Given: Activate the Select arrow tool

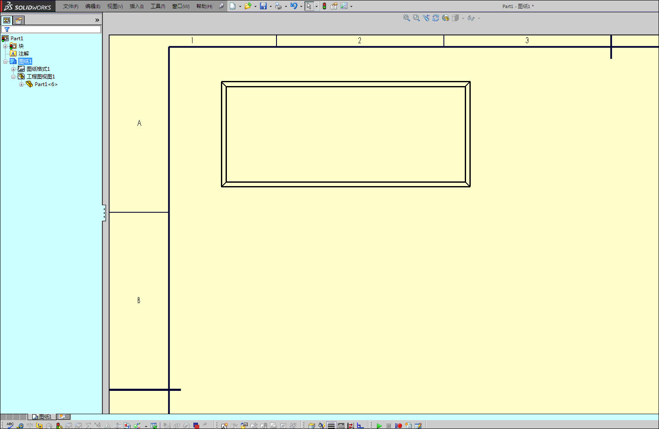Looking at the screenshot, I should [x=309, y=6].
